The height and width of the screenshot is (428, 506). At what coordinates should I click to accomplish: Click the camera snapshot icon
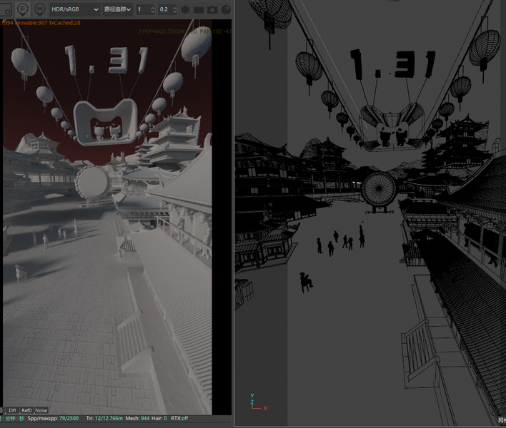[x=212, y=10]
